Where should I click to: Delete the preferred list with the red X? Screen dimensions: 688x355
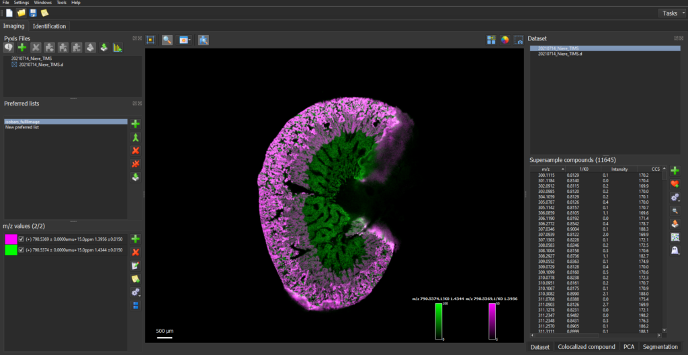tap(136, 151)
